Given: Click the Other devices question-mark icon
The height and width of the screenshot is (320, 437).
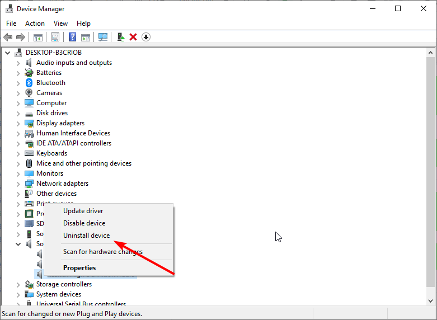Looking at the screenshot, I should pos(29,194).
